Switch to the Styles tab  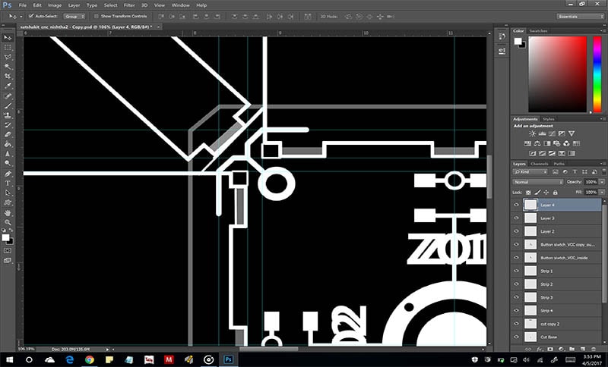549,119
